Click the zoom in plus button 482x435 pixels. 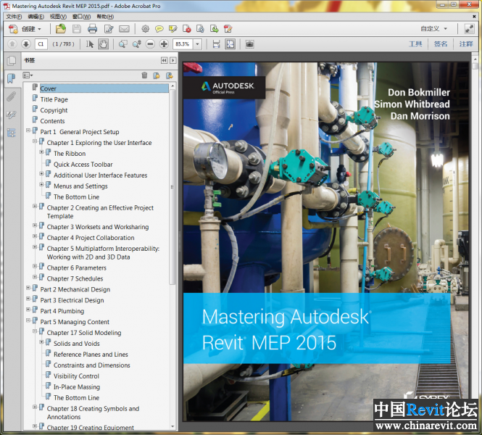(164, 44)
